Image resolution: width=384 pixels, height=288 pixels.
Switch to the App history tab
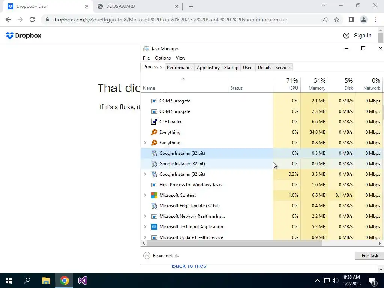click(x=208, y=67)
